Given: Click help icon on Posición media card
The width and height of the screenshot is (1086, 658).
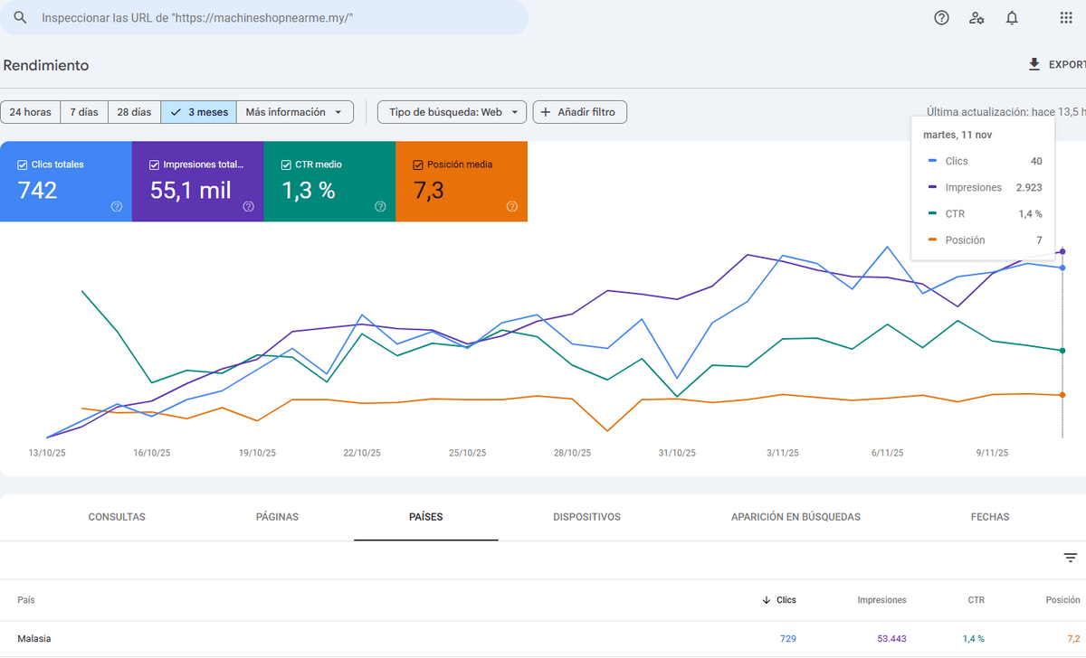Looking at the screenshot, I should click(512, 206).
